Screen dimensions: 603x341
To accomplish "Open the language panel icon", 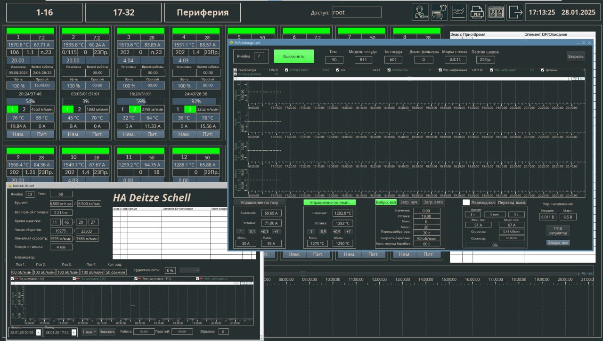I will point(496,12).
